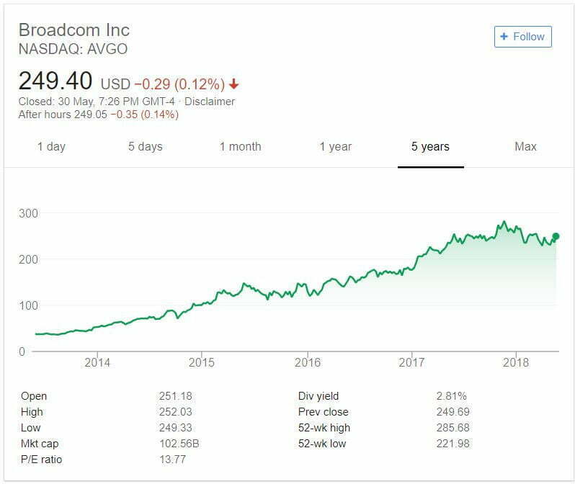Click the 2016 label on chart axis
Screen dimensions: 575x484
pos(307,362)
